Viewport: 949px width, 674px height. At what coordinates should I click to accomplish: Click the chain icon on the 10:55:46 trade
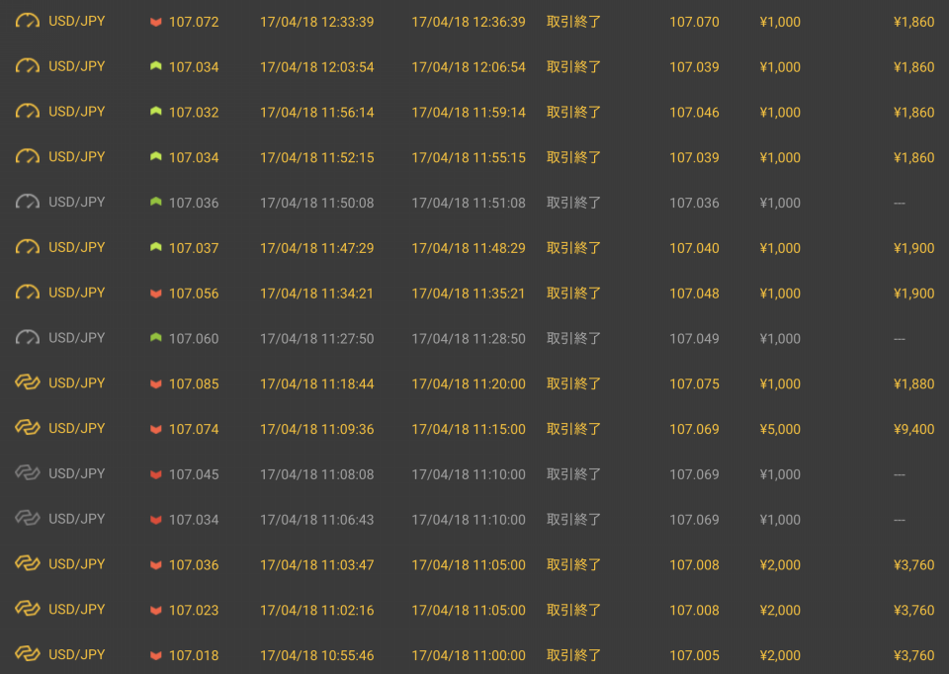coord(28,654)
